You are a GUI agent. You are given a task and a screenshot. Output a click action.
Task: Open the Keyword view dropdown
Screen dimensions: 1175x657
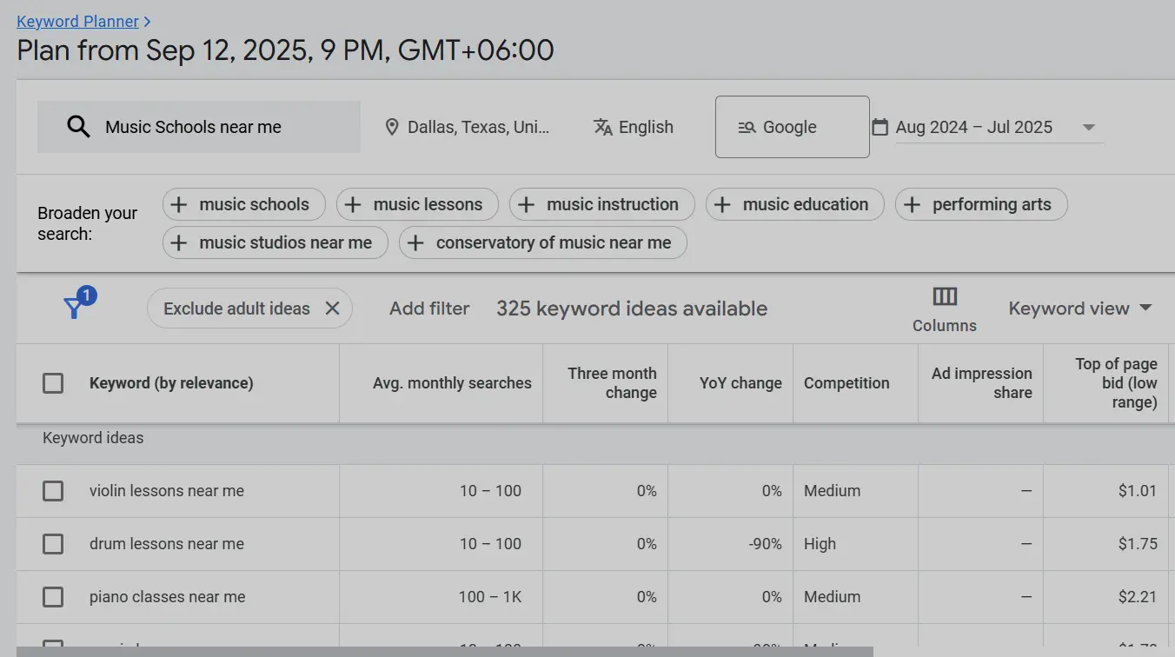click(x=1080, y=308)
